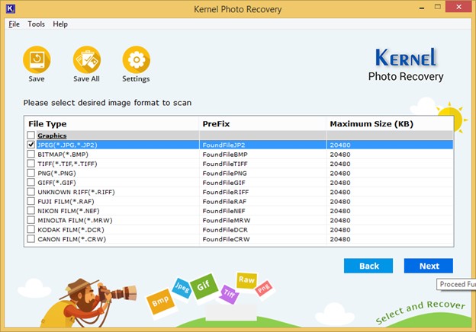Select the NIKON FILM(*.NEF) row label
476x332 pixels.
point(69,211)
